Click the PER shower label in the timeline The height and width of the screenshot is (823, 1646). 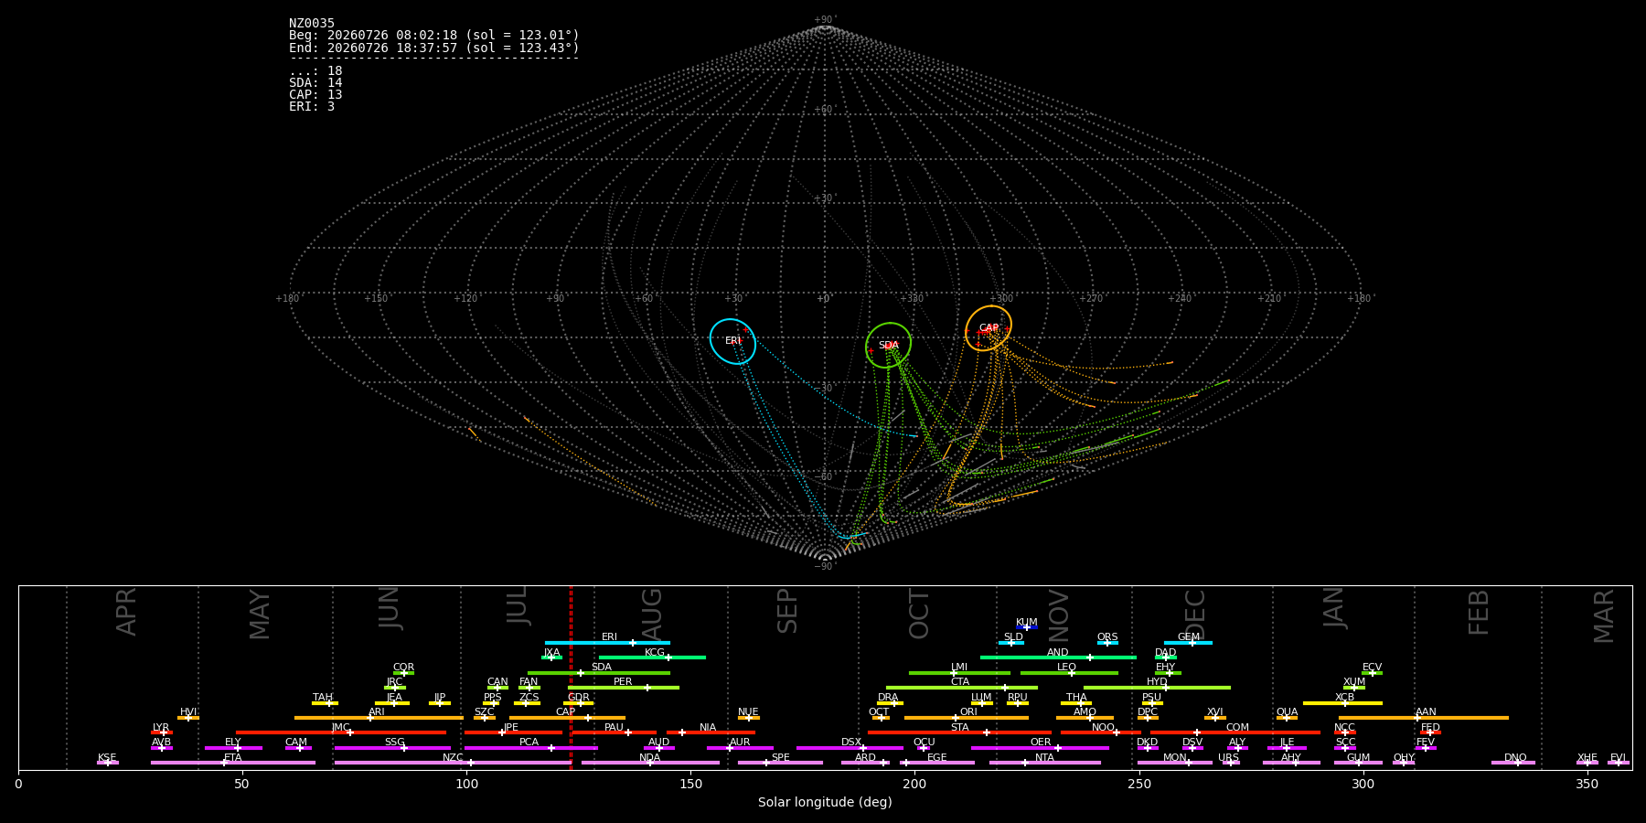tap(623, 682)
